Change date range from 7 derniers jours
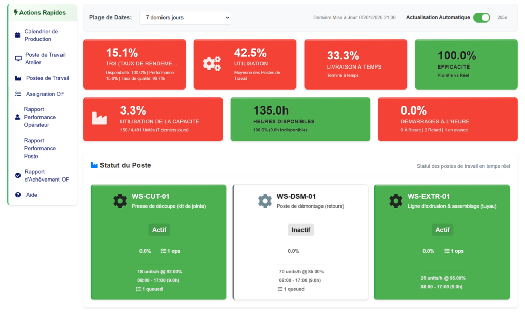 185,17
